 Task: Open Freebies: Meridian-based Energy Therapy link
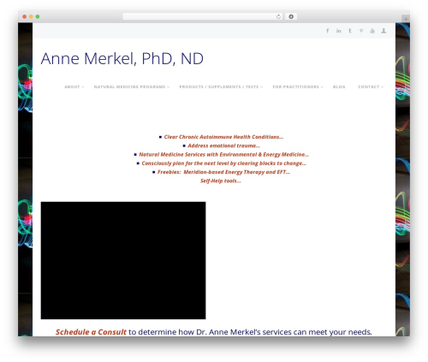tap(223, 172)
